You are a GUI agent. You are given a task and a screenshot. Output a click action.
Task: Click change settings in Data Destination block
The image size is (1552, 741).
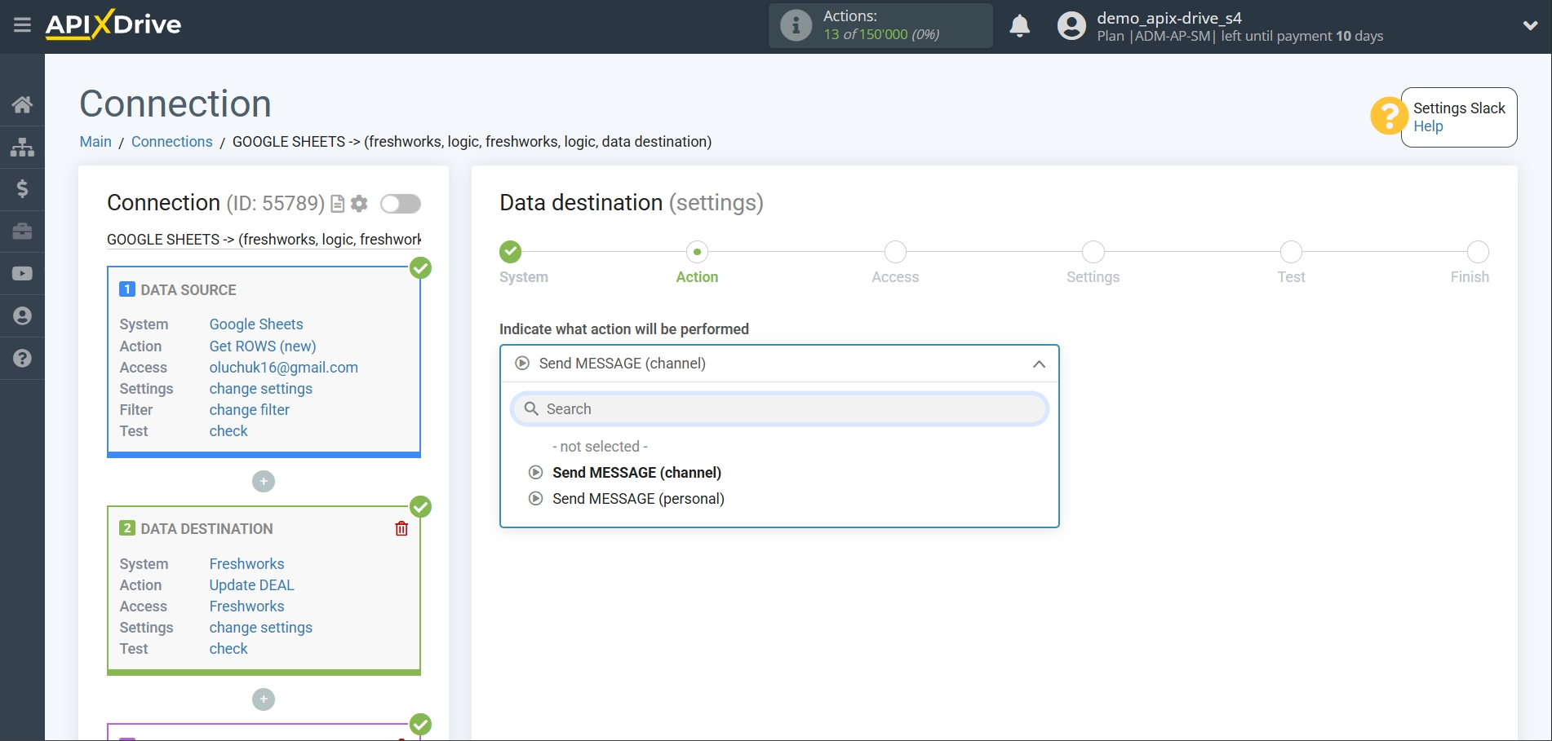click(x=261, y=628)
